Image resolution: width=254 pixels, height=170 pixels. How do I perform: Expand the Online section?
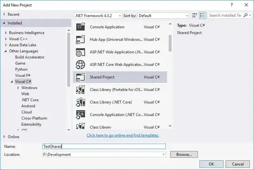[x=4, y=137]
